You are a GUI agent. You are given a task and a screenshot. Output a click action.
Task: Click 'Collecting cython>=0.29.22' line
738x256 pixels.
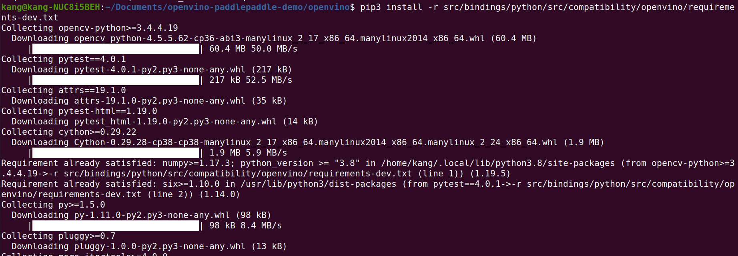tap(69, 132)
